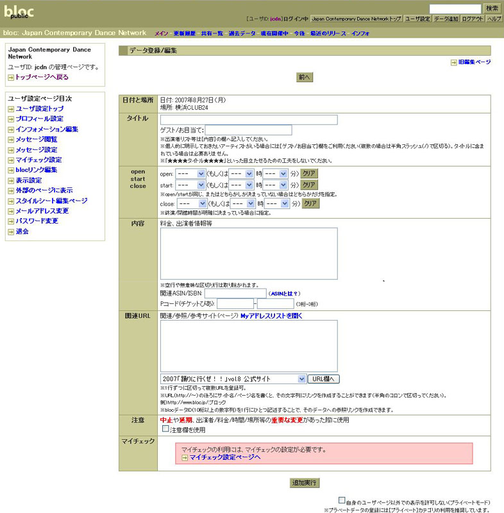504x513 pixels.
Task: Open the close minute dropdown
Action: click(x=277, y=204)
